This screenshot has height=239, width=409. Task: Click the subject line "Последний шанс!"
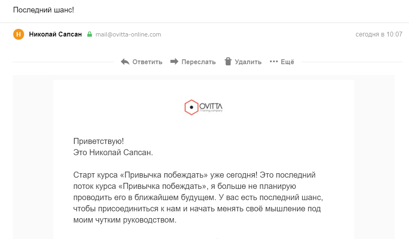(43, 10)
